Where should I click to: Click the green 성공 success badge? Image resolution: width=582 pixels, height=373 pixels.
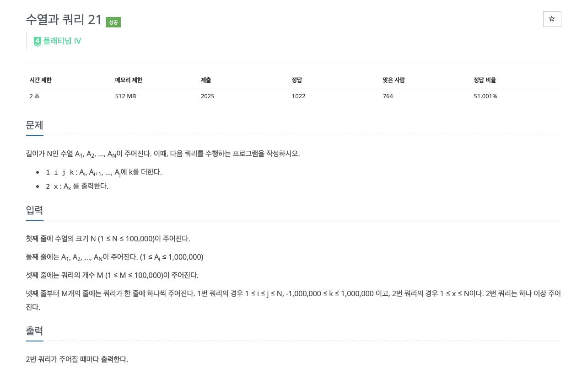[x=113, y=21]
